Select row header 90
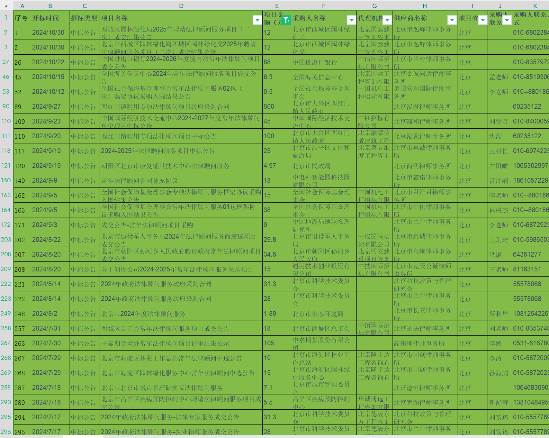The image size is (549, 438). click(6, 106)
